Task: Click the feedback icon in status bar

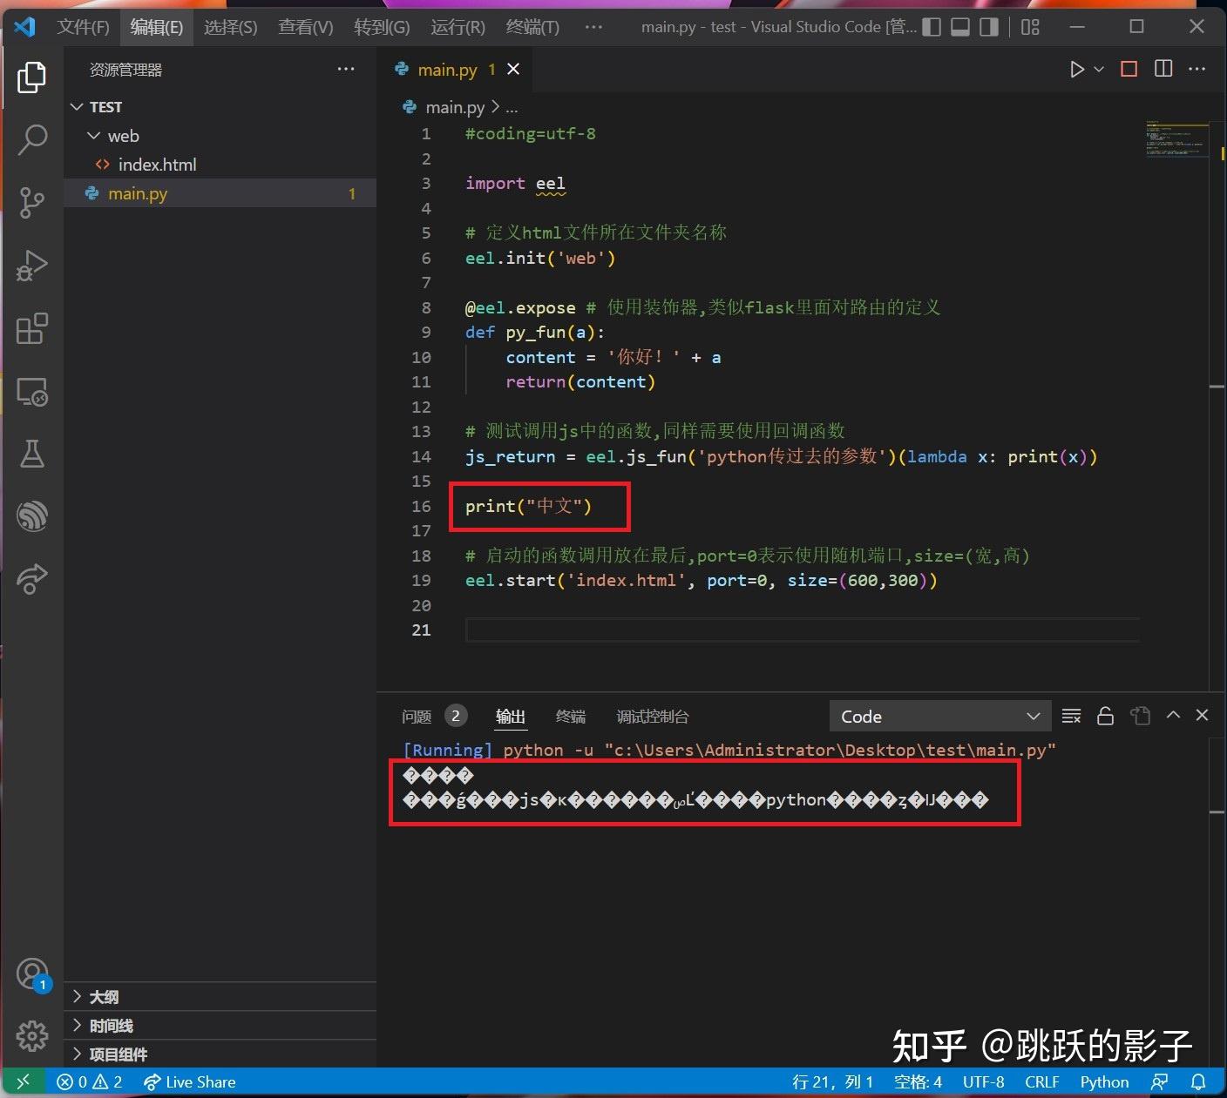Action: (1160, 1082)
